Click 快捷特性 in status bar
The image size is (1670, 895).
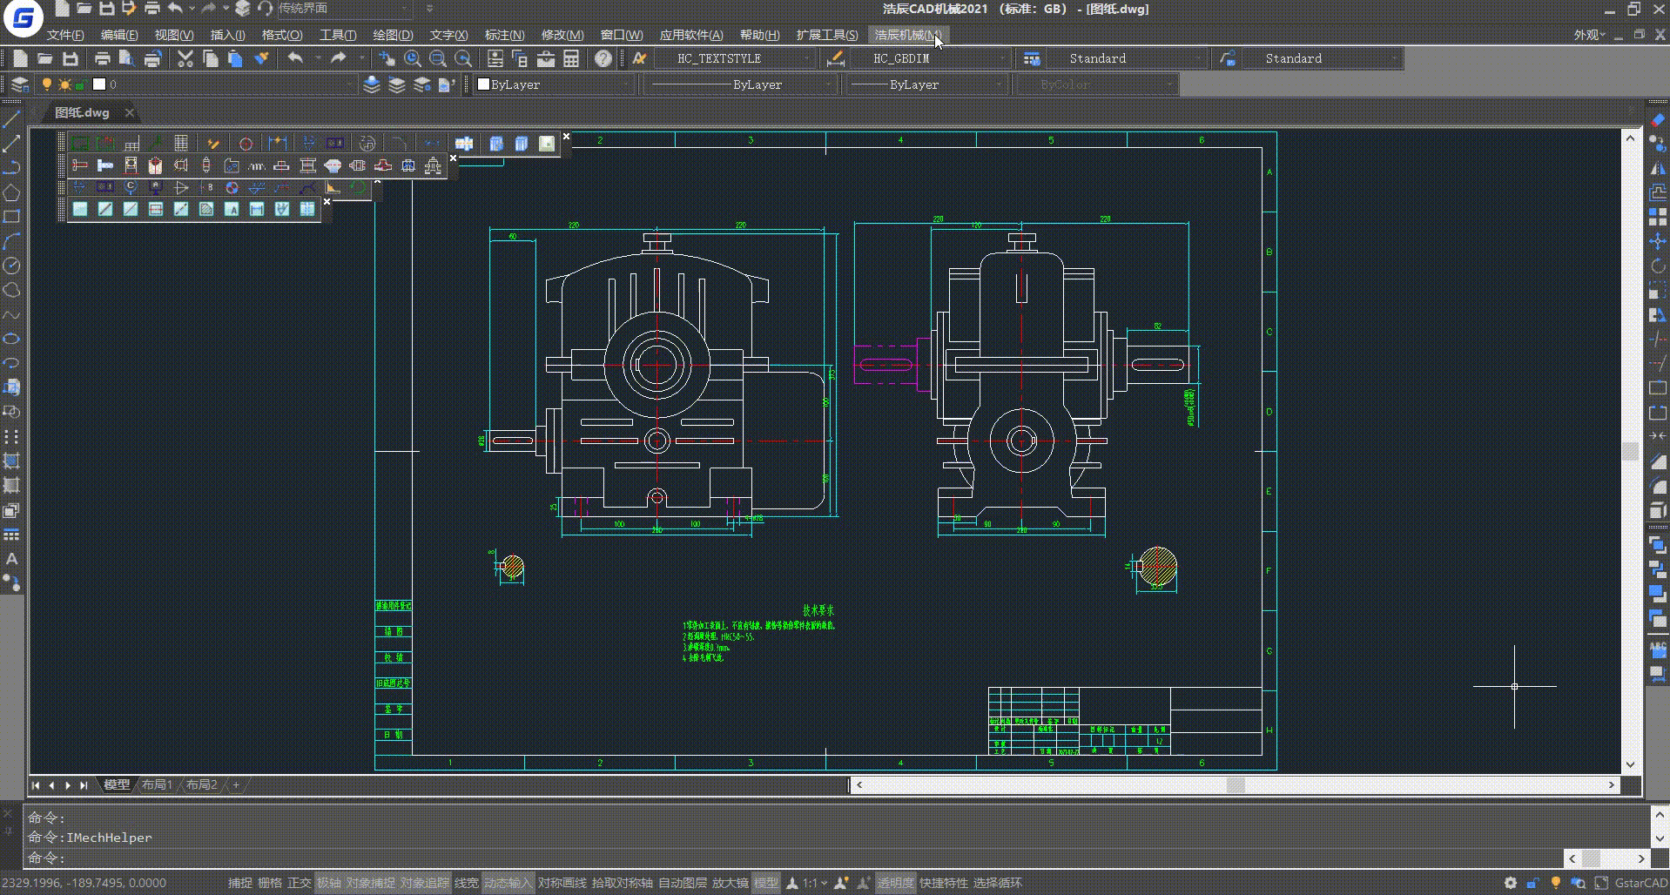point(944,883)
